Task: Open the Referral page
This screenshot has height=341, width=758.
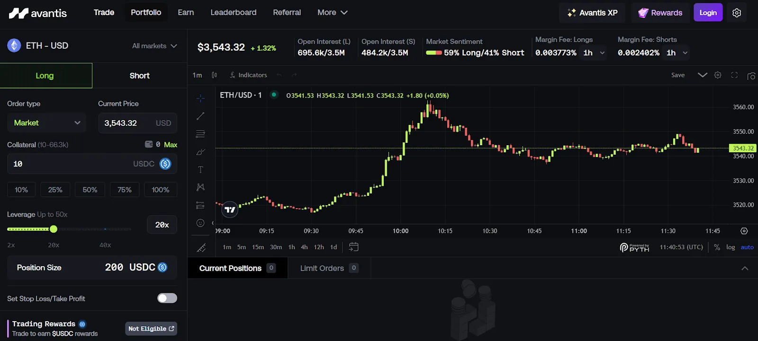Action: point(287,13)
